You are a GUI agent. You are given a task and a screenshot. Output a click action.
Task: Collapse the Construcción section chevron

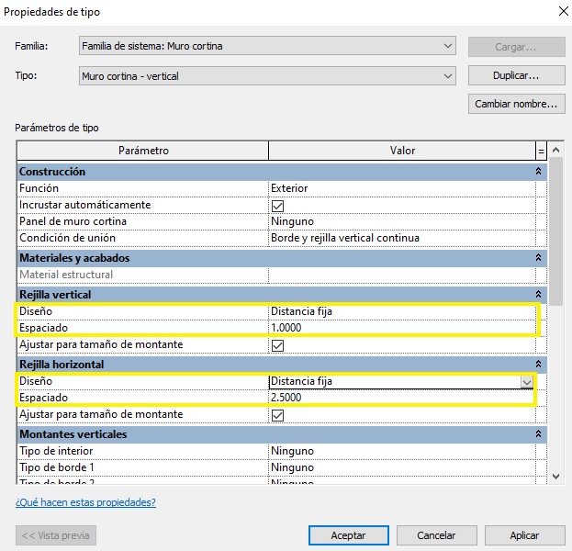538,172
